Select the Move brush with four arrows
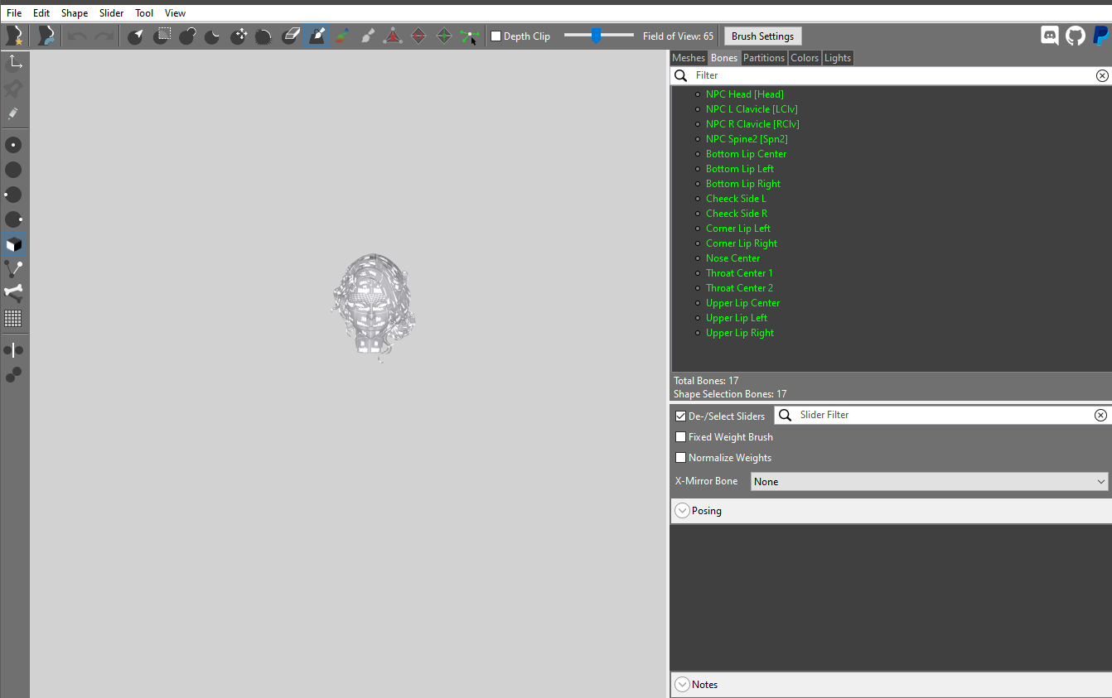Viewport: 1112px width, 698px height. coord(239,36)
